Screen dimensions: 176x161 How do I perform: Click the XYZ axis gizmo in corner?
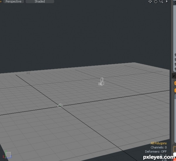[7, 155]
